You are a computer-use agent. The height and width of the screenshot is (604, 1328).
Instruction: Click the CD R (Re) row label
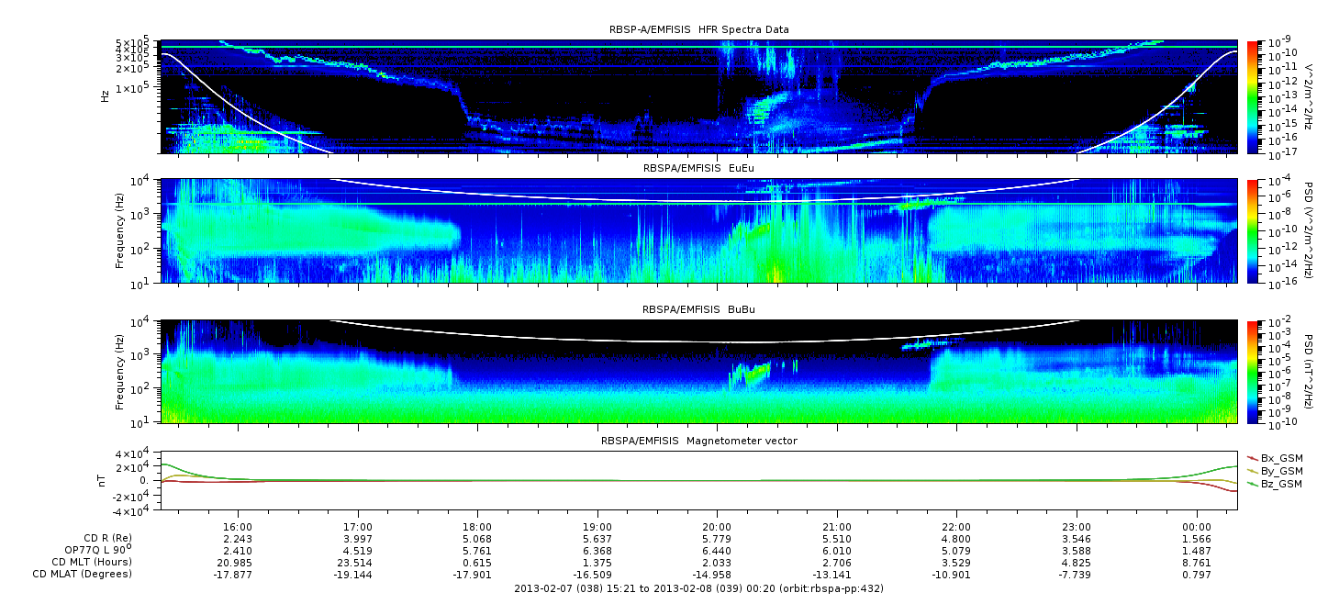[106, 540]
